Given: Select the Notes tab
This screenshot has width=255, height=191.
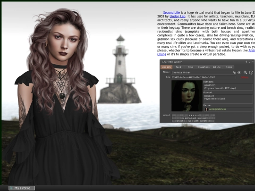Looking at the screenshot, I should click(x=229, y=67).
